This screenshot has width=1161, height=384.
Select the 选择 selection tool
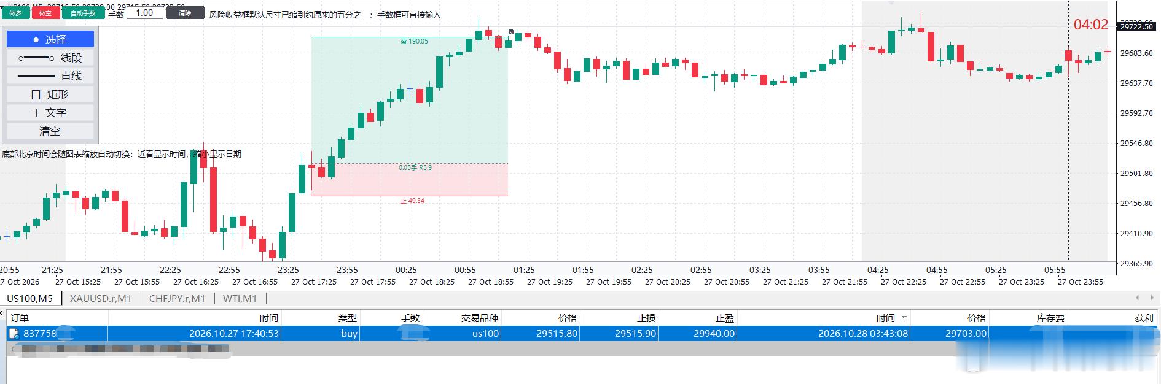point(50,39)
